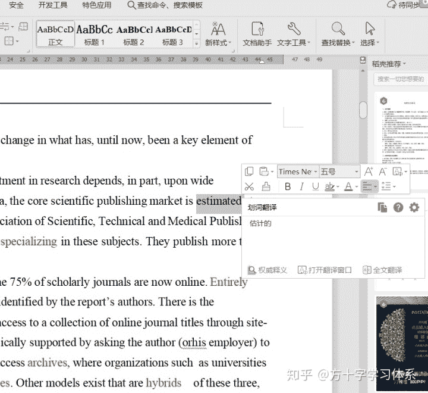Click 打开翻译窗口 to open translation window
This screenshot has height=393, width=428.
[x=325, y=270]
